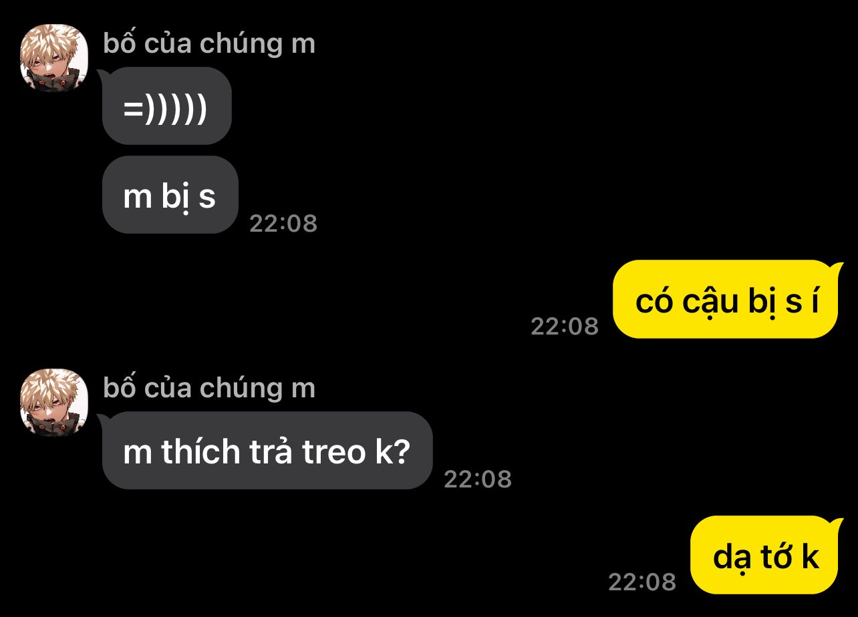
Task: Select the 'm bị s' message bubble
Action: pyautogui.click(x=170, y=195)
